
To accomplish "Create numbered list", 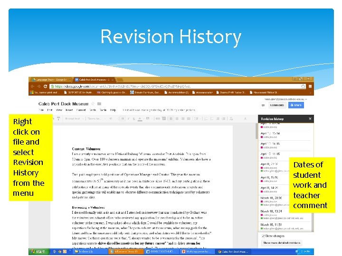I will [206, 119].
